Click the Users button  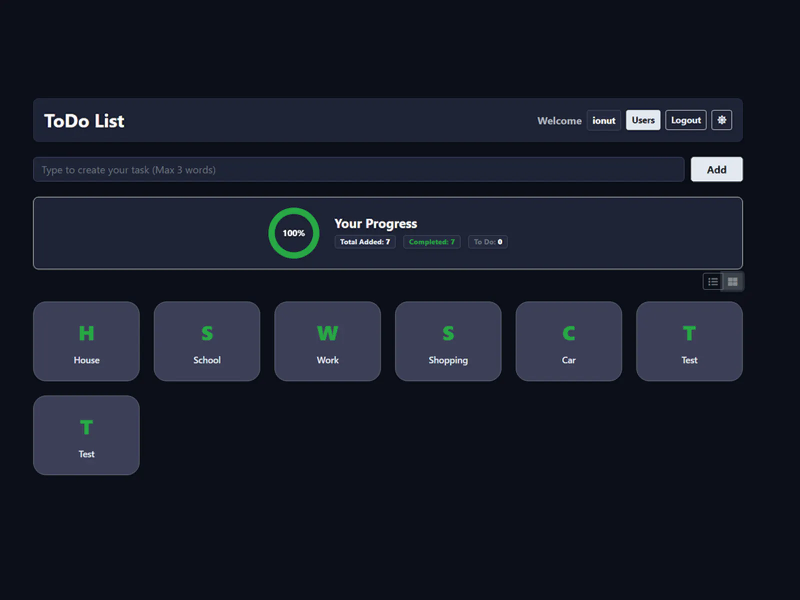(x=643, y=120)
